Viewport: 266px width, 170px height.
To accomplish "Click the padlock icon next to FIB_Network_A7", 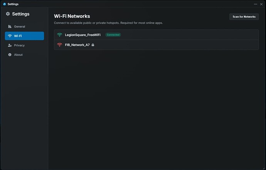I will pos(93,45).
